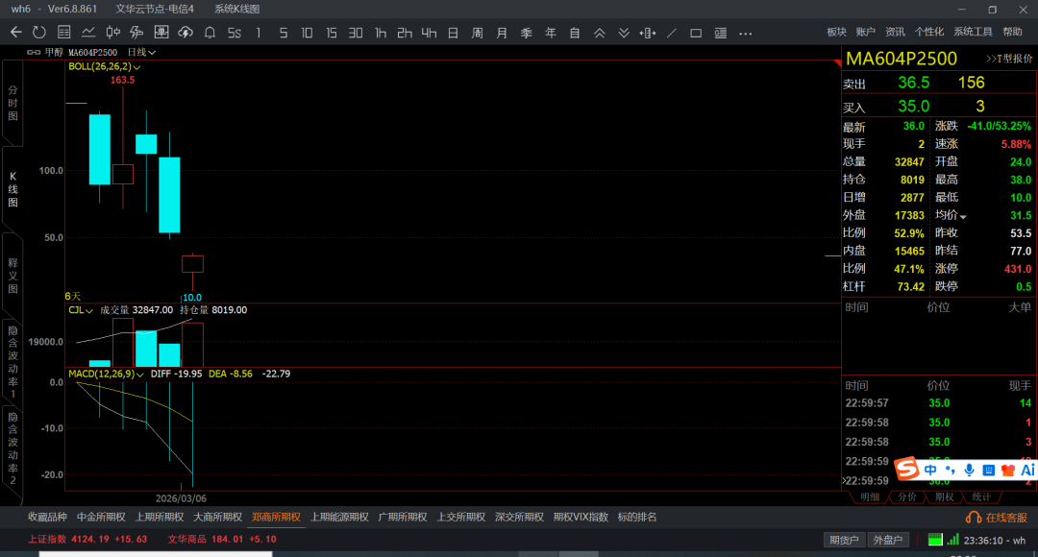The height and width of the screenshot is (557, 1038).
Task: Switch to the 分时图 side tab
Action: [12, 103]
